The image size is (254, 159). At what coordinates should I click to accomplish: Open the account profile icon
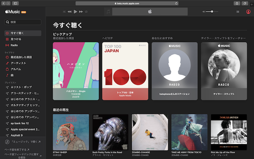[x=248, y=12]
